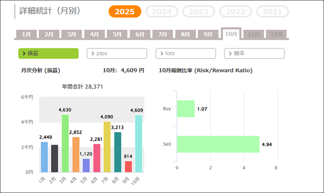Click the green 3月 bar showing 4,630

click(65, 143)
